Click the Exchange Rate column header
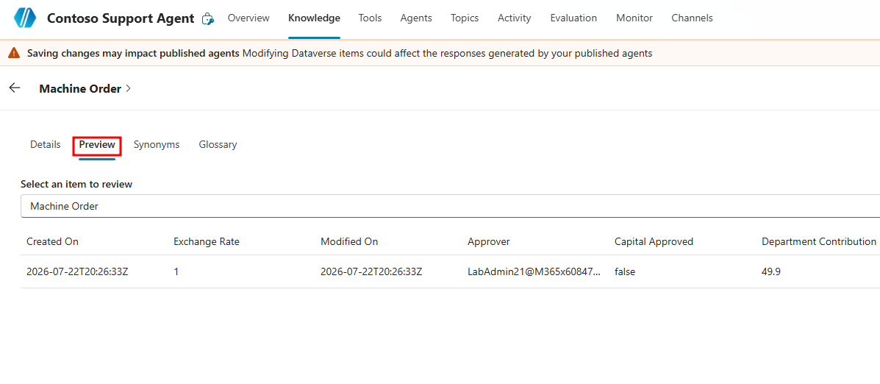Image resolution: width=880 pixels, height=384 pixels. 207,241
